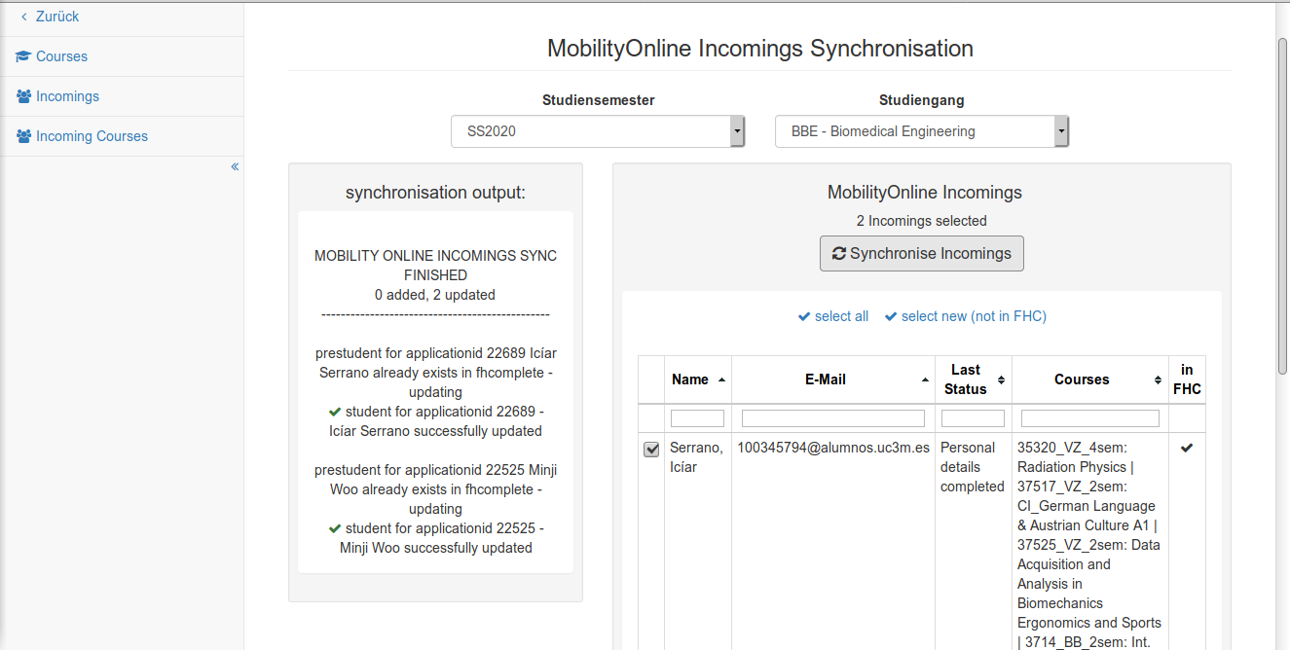
Task: Focus the Last Status filter field
Action: pos(974,418)
